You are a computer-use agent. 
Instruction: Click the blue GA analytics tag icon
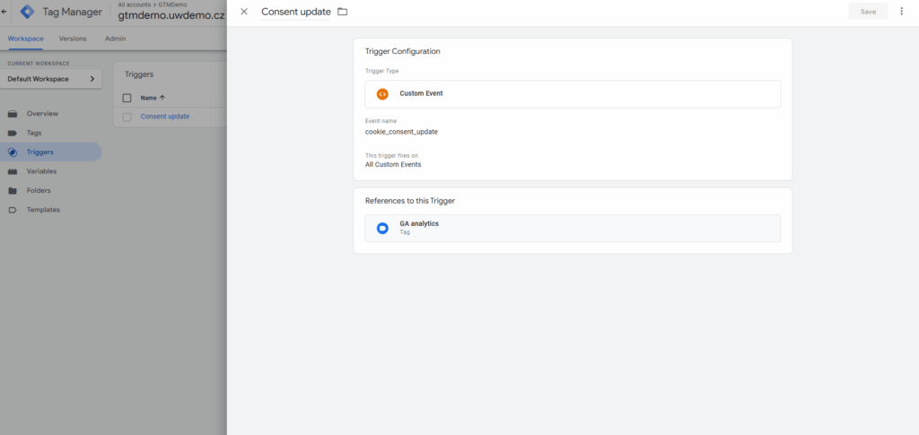(x=382, y=228)
